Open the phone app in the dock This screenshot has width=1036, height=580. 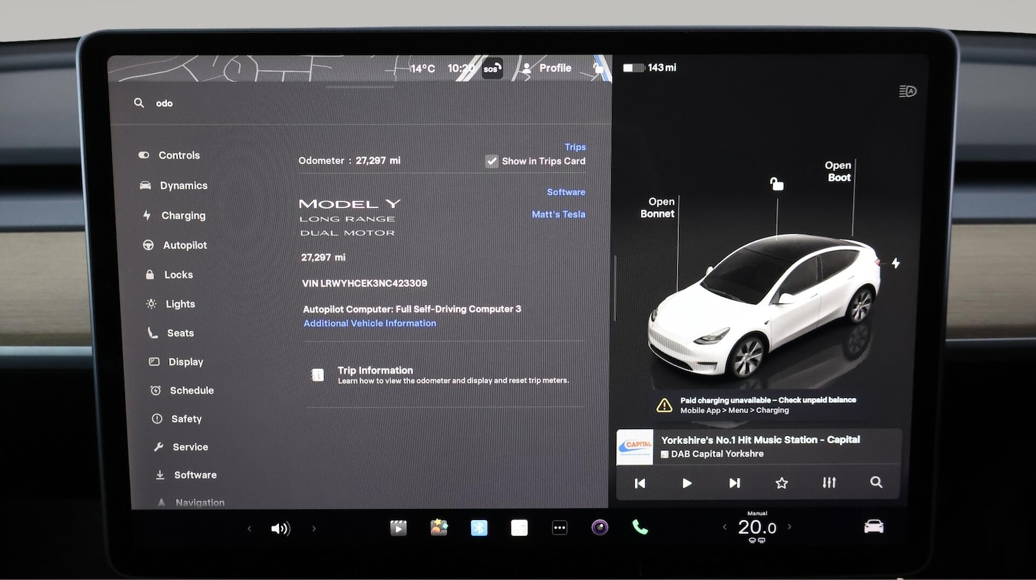640,528
